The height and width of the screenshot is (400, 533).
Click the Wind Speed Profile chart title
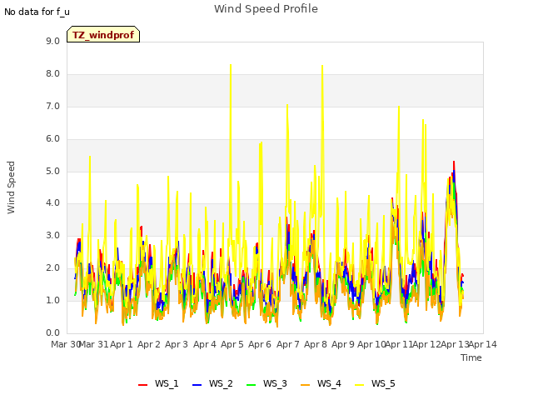(x=266, y=9)
